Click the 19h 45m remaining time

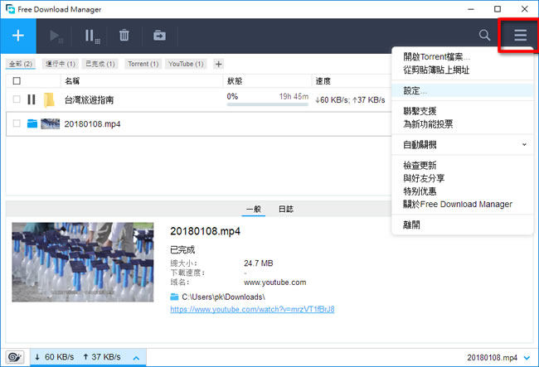(294, 96)
